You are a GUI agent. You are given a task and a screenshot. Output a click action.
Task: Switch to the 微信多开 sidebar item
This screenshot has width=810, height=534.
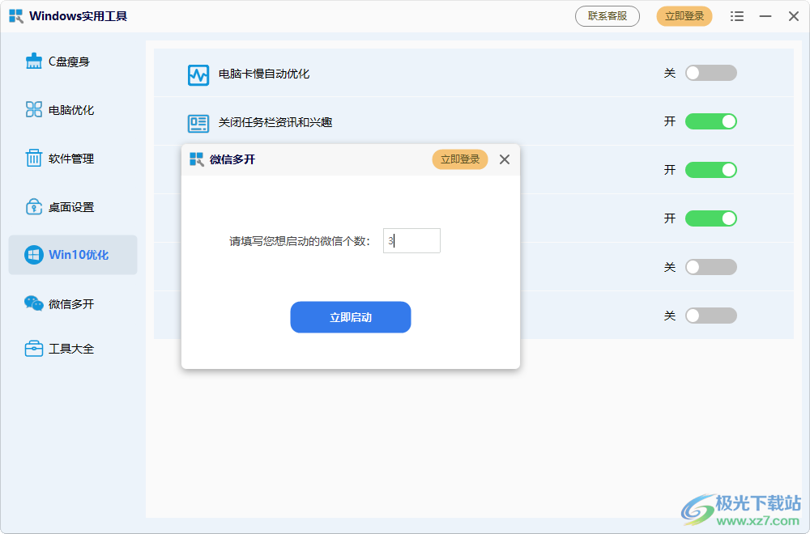point(71,304)
